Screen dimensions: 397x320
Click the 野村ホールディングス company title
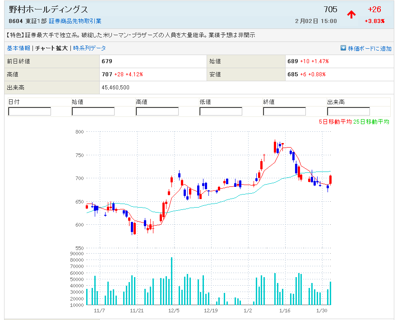pos(48,9)
